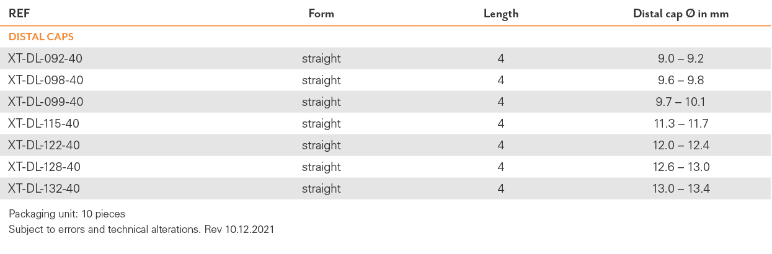Screen dimensions: 772x254
Task: Select reference XT-DL-098-40
Action: 45,81
